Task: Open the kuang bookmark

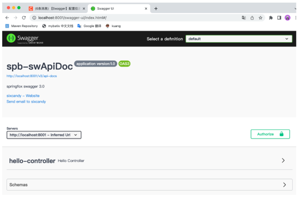Action: [x=113, y=26]
